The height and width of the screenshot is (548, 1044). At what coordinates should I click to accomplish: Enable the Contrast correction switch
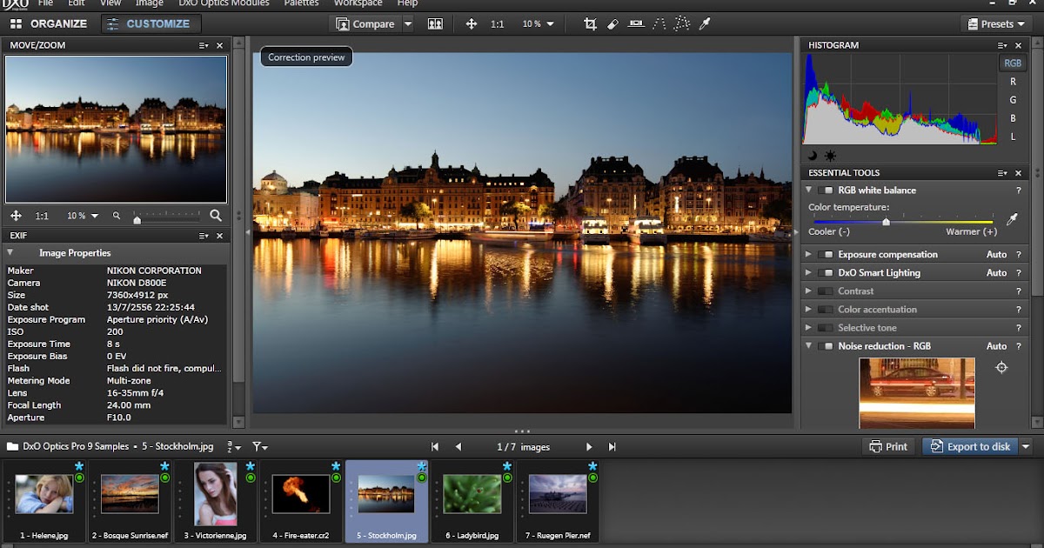pyautogui.click(x=825, y=291)
